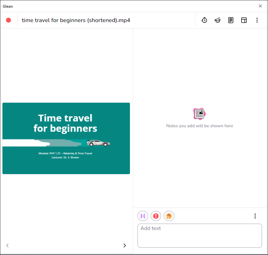Go to the previous slide arrow
The height and width of the screenshot is (255, 268).
click(x=7, y=245)
